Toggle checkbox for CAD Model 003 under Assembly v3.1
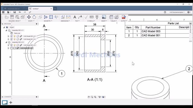193x108 pixels. click(x=11, y=36)
